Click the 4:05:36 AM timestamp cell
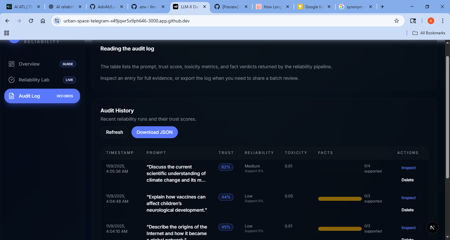450x240 pixels. [117, 169]
